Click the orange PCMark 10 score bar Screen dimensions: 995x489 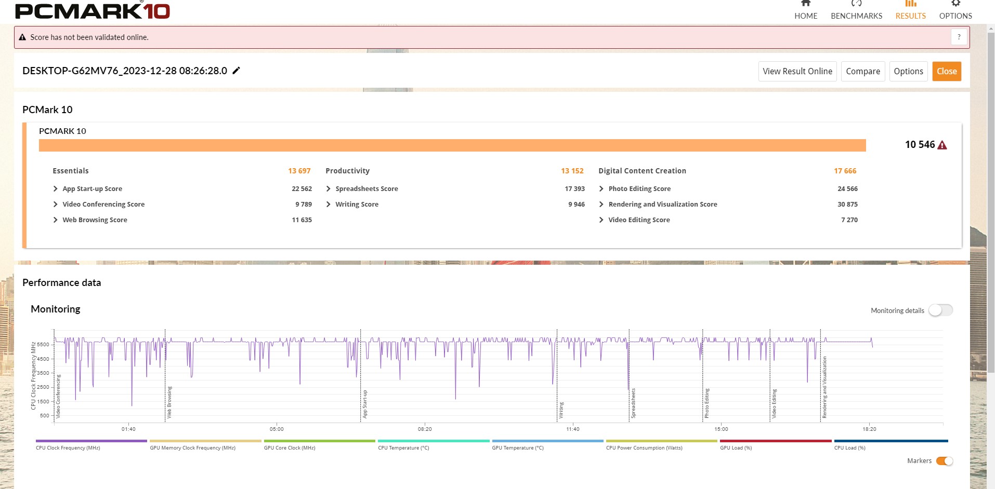(452, 145)
